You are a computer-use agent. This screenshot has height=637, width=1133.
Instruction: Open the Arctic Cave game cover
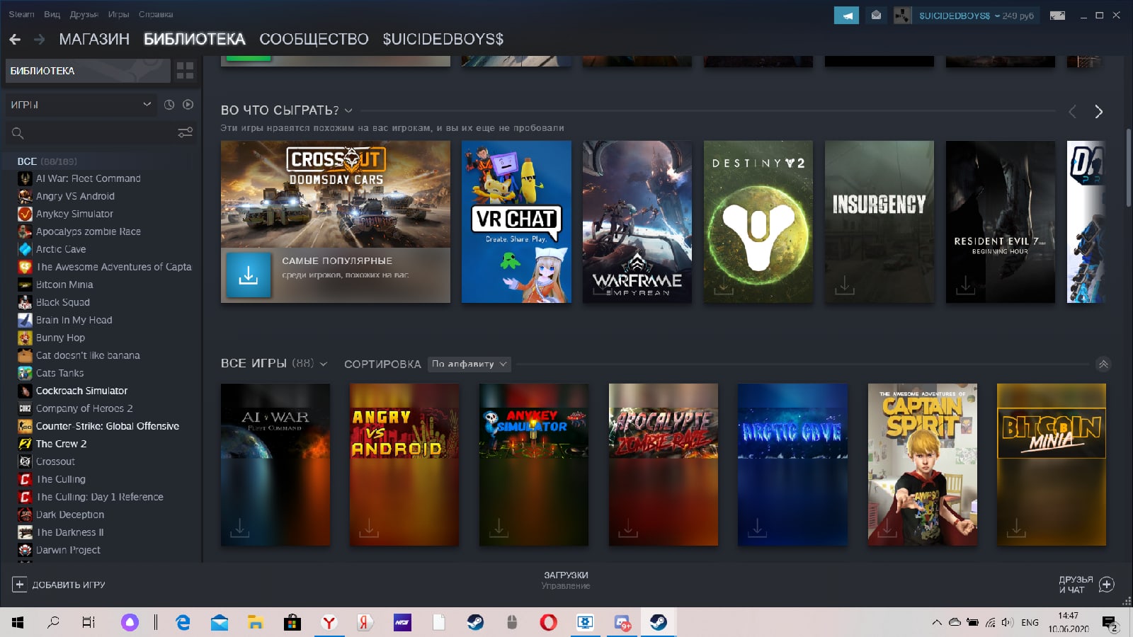click(x=792, y=464)
